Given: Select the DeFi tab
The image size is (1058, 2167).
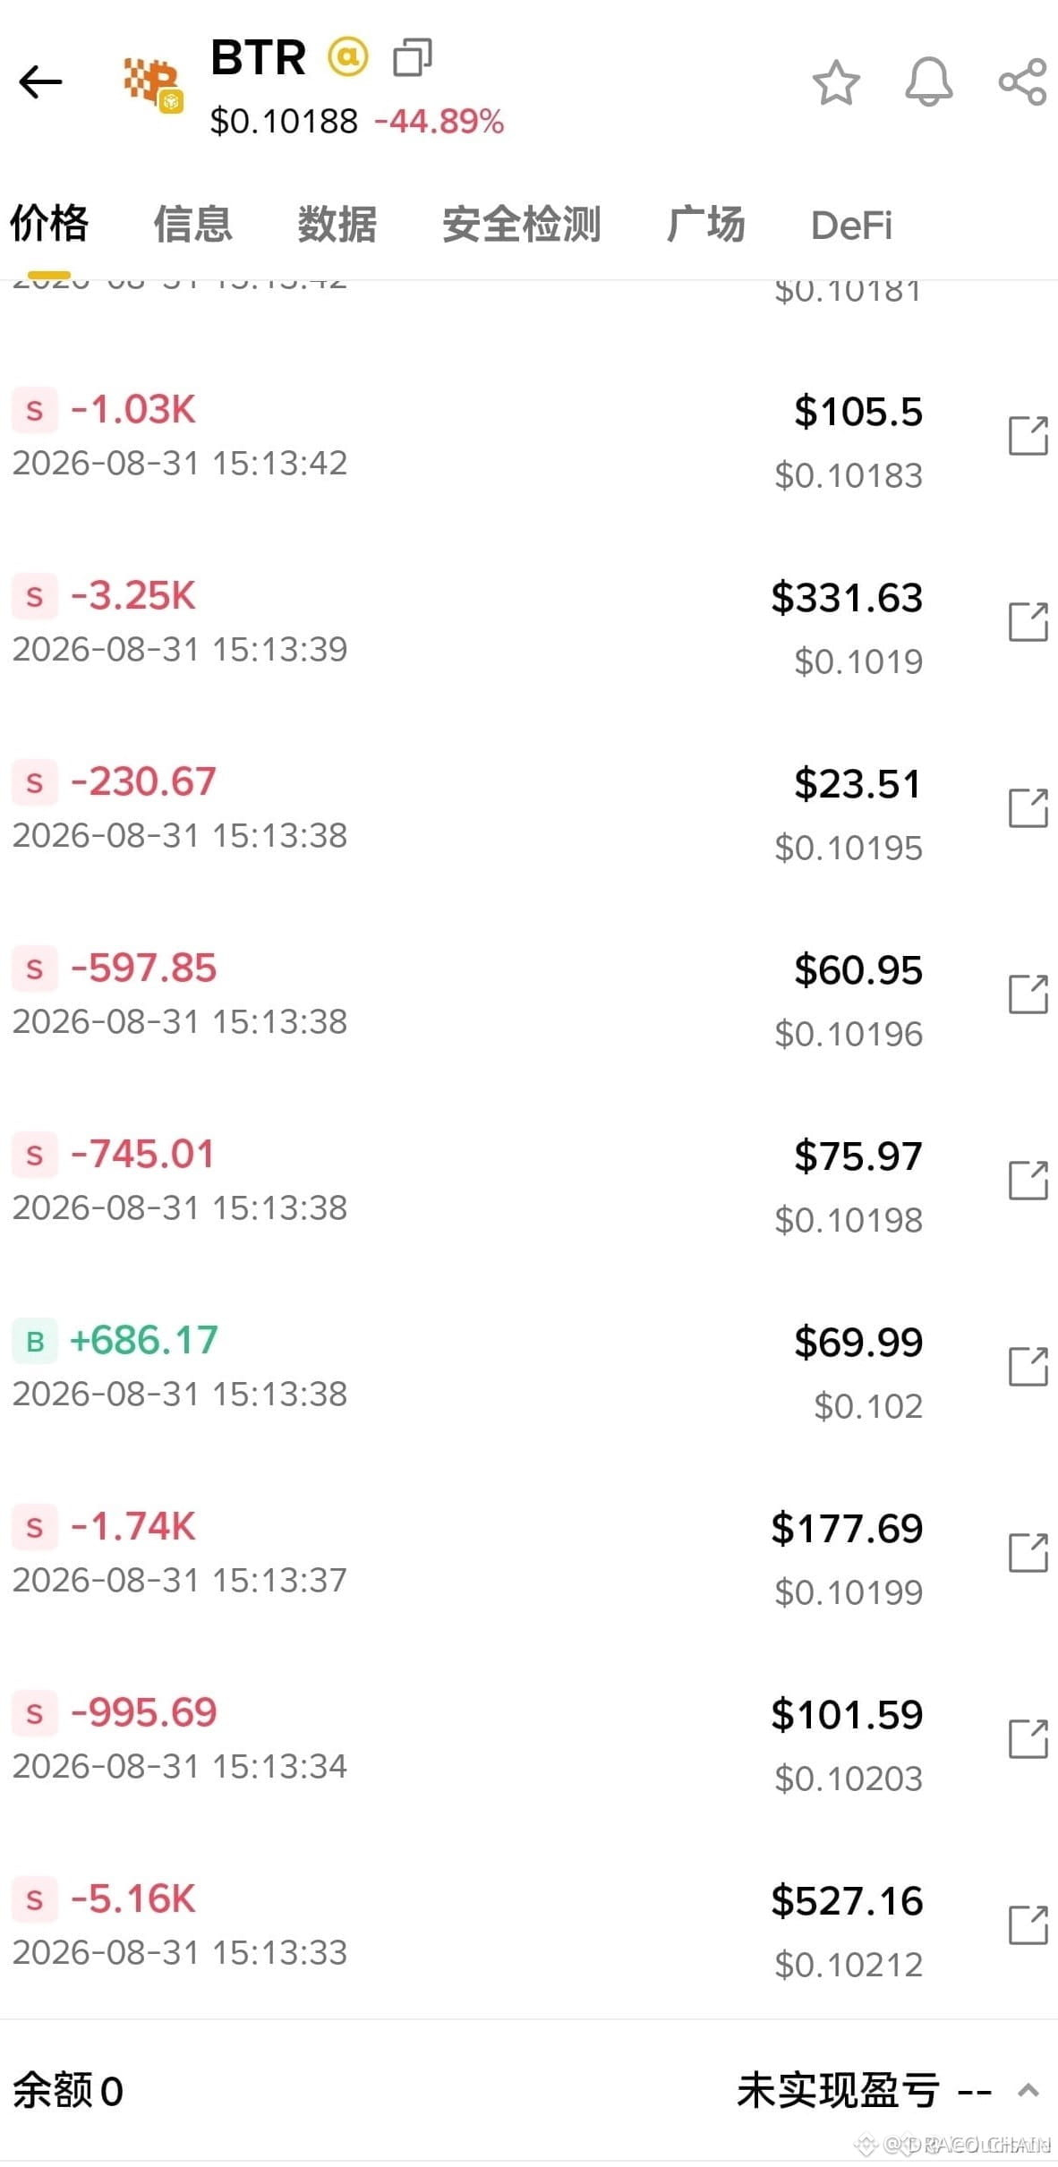Looking at the screenshot, I should coord(851,226).
